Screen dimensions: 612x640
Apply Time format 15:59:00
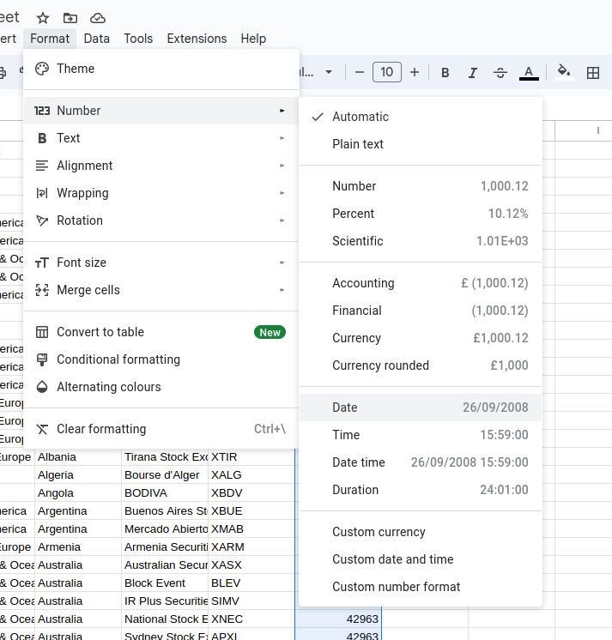[x=421, y=435]
